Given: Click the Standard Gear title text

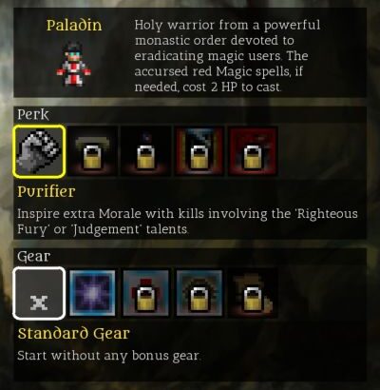Looking at the screenshot, I should coord(74,333).
